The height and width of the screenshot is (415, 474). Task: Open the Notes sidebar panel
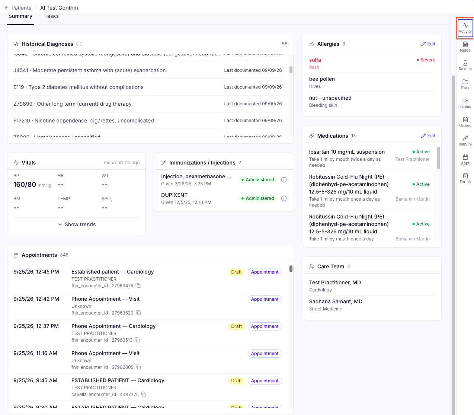pyautogui.click(x=465, y=47)
